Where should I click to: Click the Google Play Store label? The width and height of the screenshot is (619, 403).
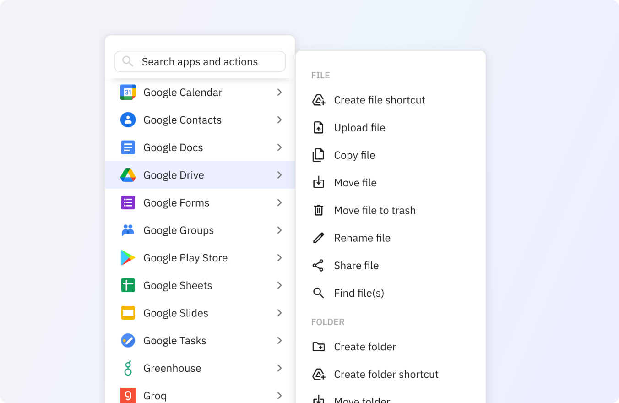(x=185, y=258)
